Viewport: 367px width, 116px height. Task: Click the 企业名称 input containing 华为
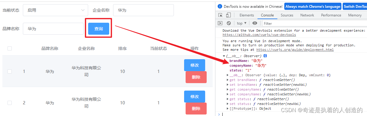click(x=143, y=10)
